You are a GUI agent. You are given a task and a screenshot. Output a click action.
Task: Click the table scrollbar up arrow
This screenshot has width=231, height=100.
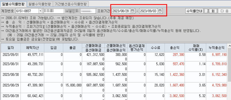(x=229, y=46)
